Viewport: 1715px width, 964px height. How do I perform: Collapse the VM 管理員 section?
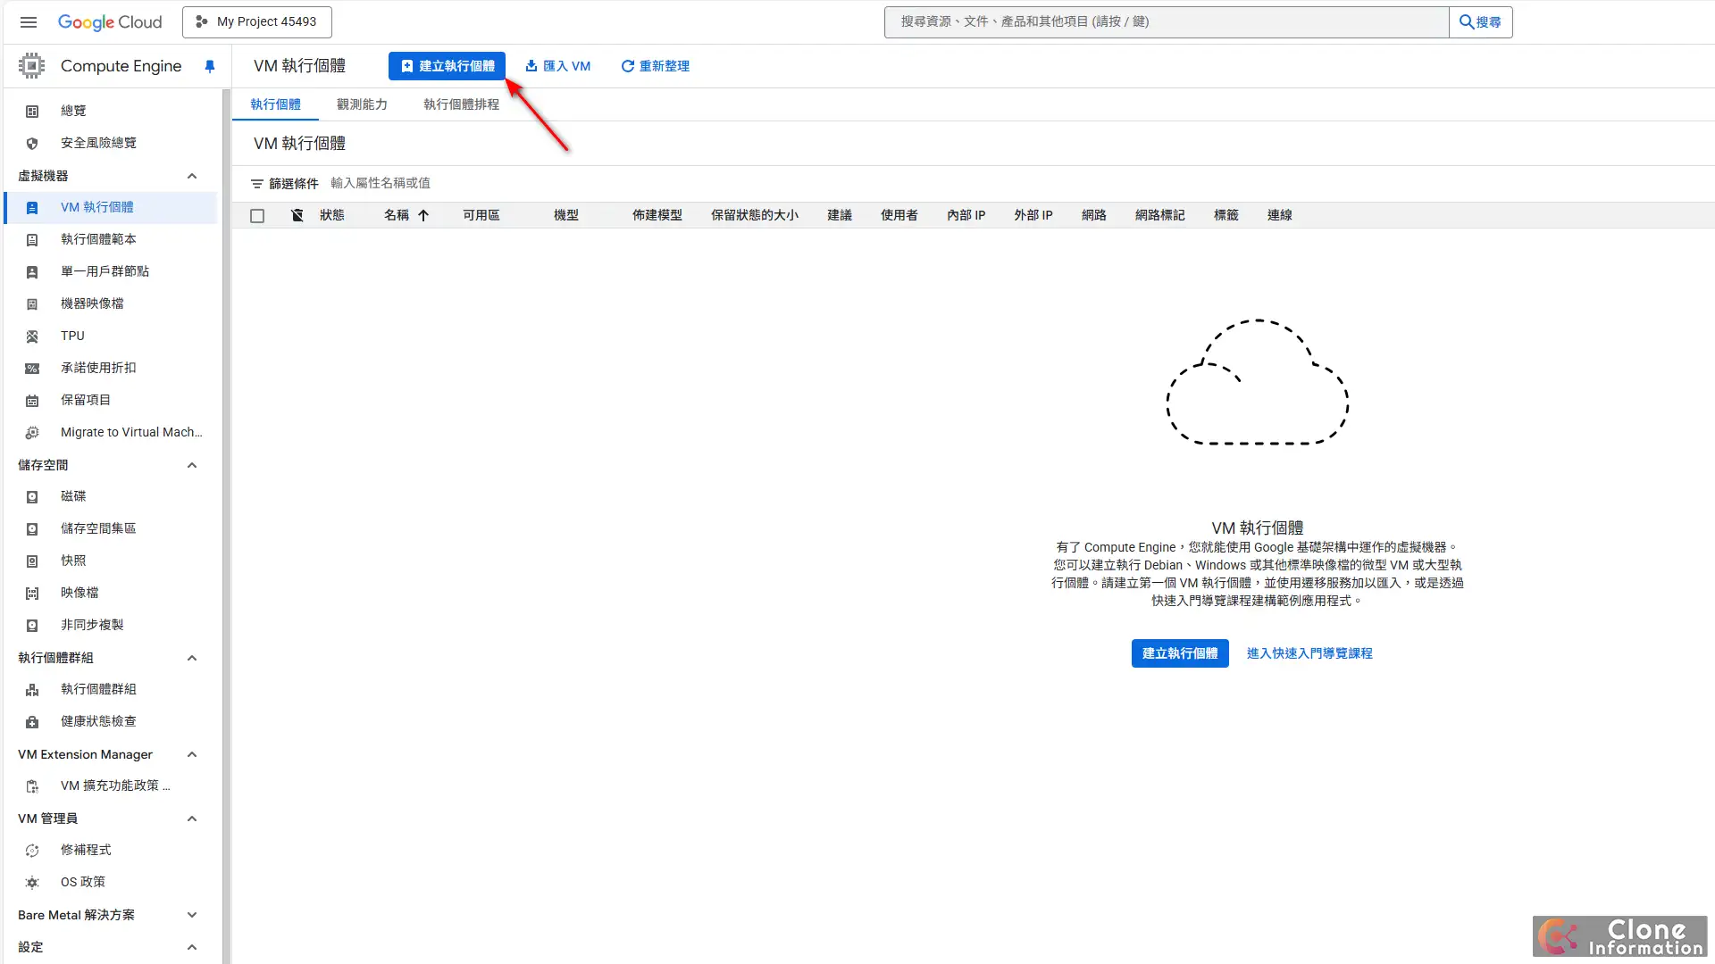point(192,819)
